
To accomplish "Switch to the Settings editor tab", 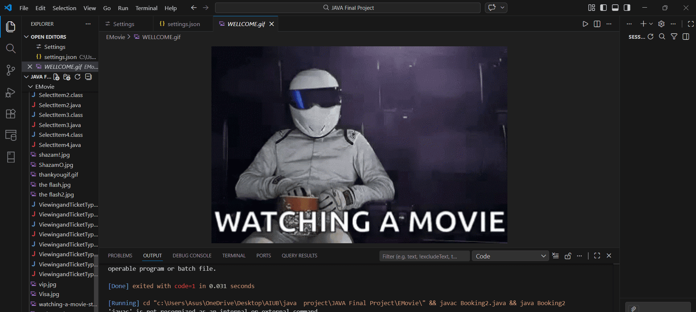I will coord(123,24).
